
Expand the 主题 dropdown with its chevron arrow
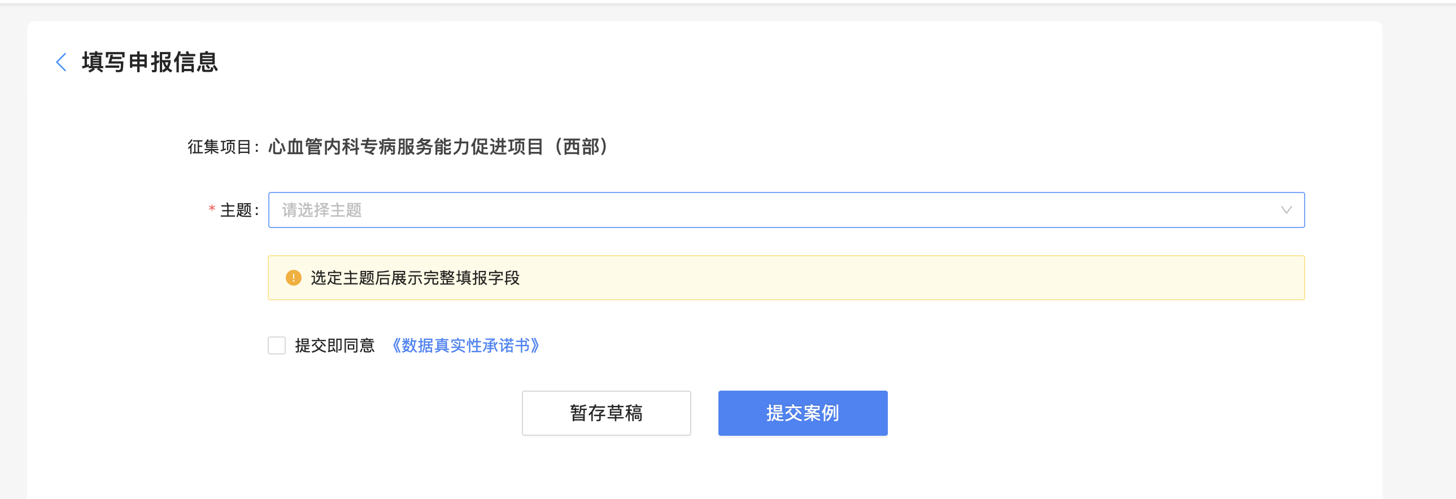(x=1286, y=210)
